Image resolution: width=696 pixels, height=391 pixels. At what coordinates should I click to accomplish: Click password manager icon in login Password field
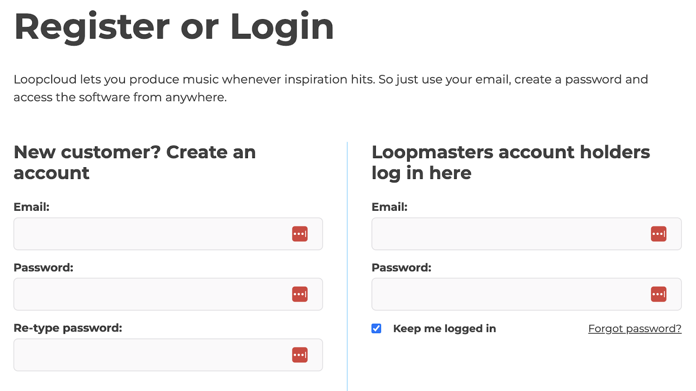tap(659, 294)
